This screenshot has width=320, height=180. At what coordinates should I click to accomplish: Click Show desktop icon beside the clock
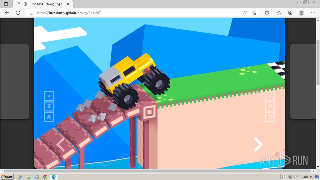pyautogui.click(x=317, y=177)
